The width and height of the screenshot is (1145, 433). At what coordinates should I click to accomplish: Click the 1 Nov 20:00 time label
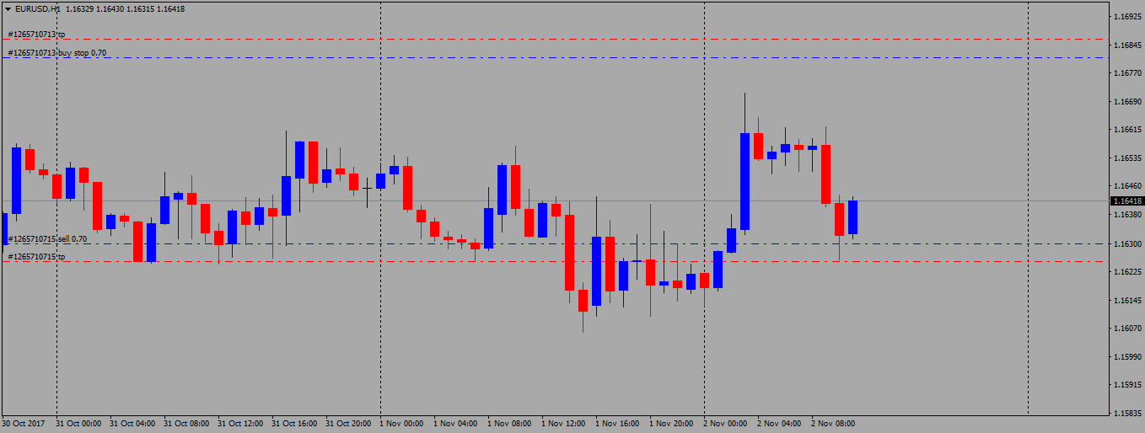671,424
